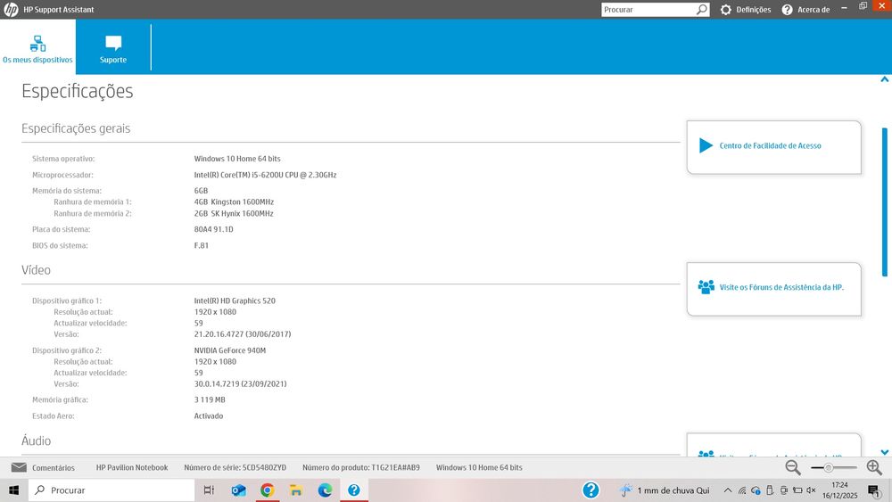Click the HP logo in title bar

click(11, 10)
